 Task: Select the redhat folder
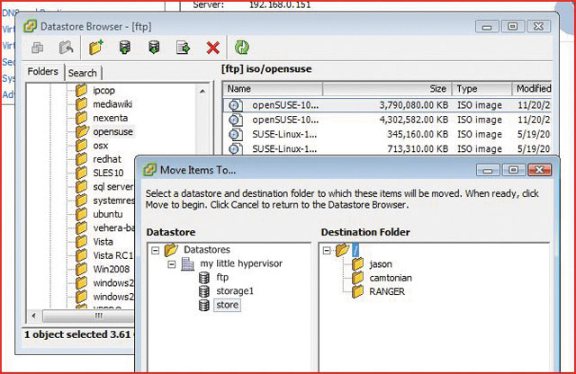(107, 159)
